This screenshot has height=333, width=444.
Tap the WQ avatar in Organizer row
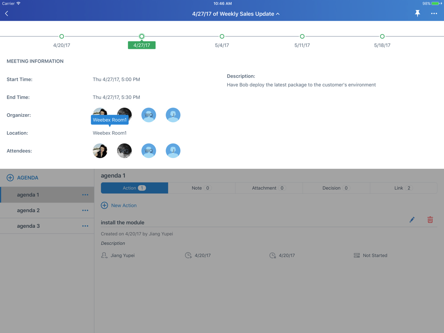coord(149,115)
